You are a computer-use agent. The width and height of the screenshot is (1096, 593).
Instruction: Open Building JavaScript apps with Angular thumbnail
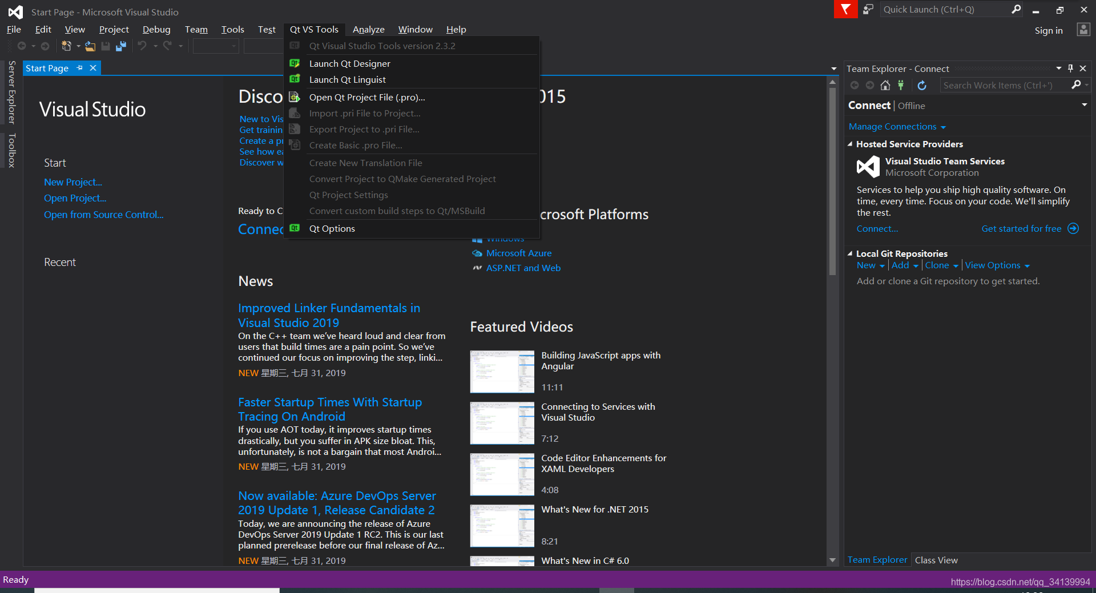tap(502, 372)
